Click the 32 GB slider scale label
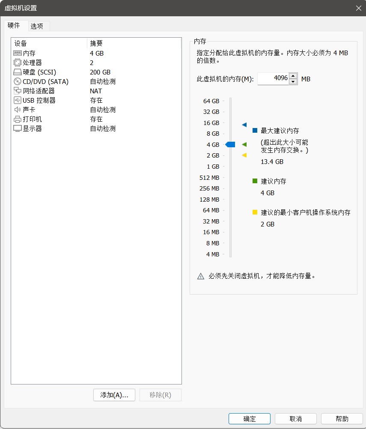The image size is (366, 429). tap(211, 112)
